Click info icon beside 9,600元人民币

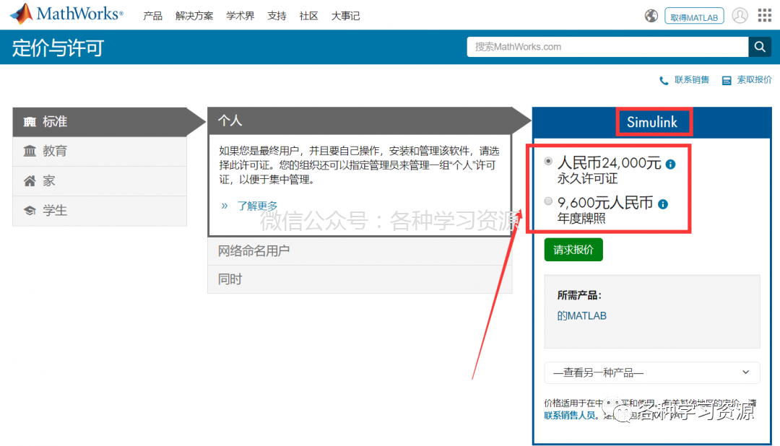(662, 204)
